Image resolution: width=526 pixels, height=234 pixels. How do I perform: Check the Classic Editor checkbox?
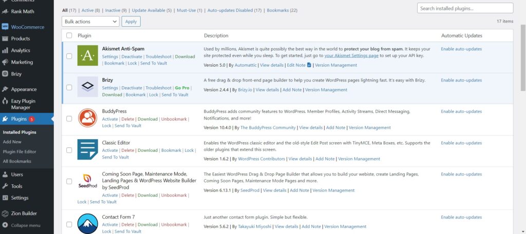coord(69,150)
